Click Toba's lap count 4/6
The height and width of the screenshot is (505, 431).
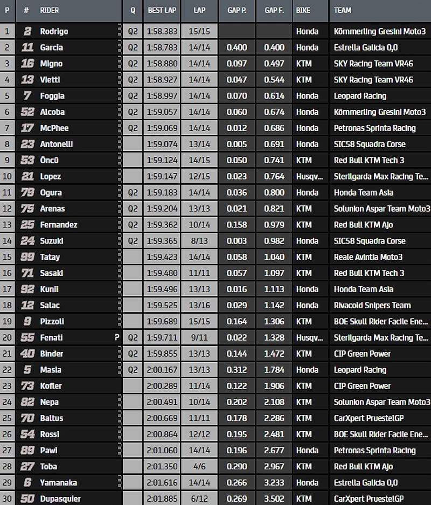click(x=199, y=467)
